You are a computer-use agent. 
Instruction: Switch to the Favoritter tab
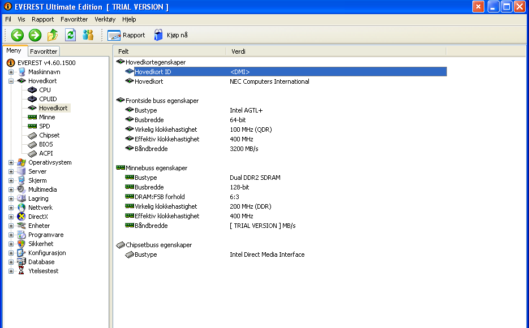[x=44, y=51]
